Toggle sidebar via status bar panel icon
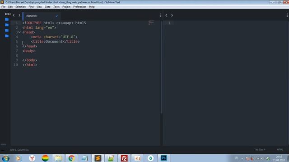This screenshot has height=162, width=289. [x=3, y=150]
